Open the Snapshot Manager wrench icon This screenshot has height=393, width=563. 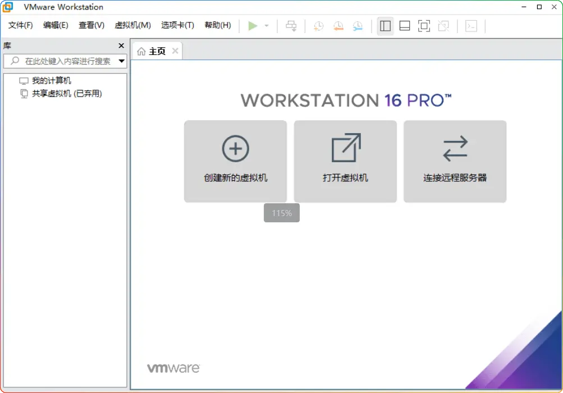click(x=358, y=26)
